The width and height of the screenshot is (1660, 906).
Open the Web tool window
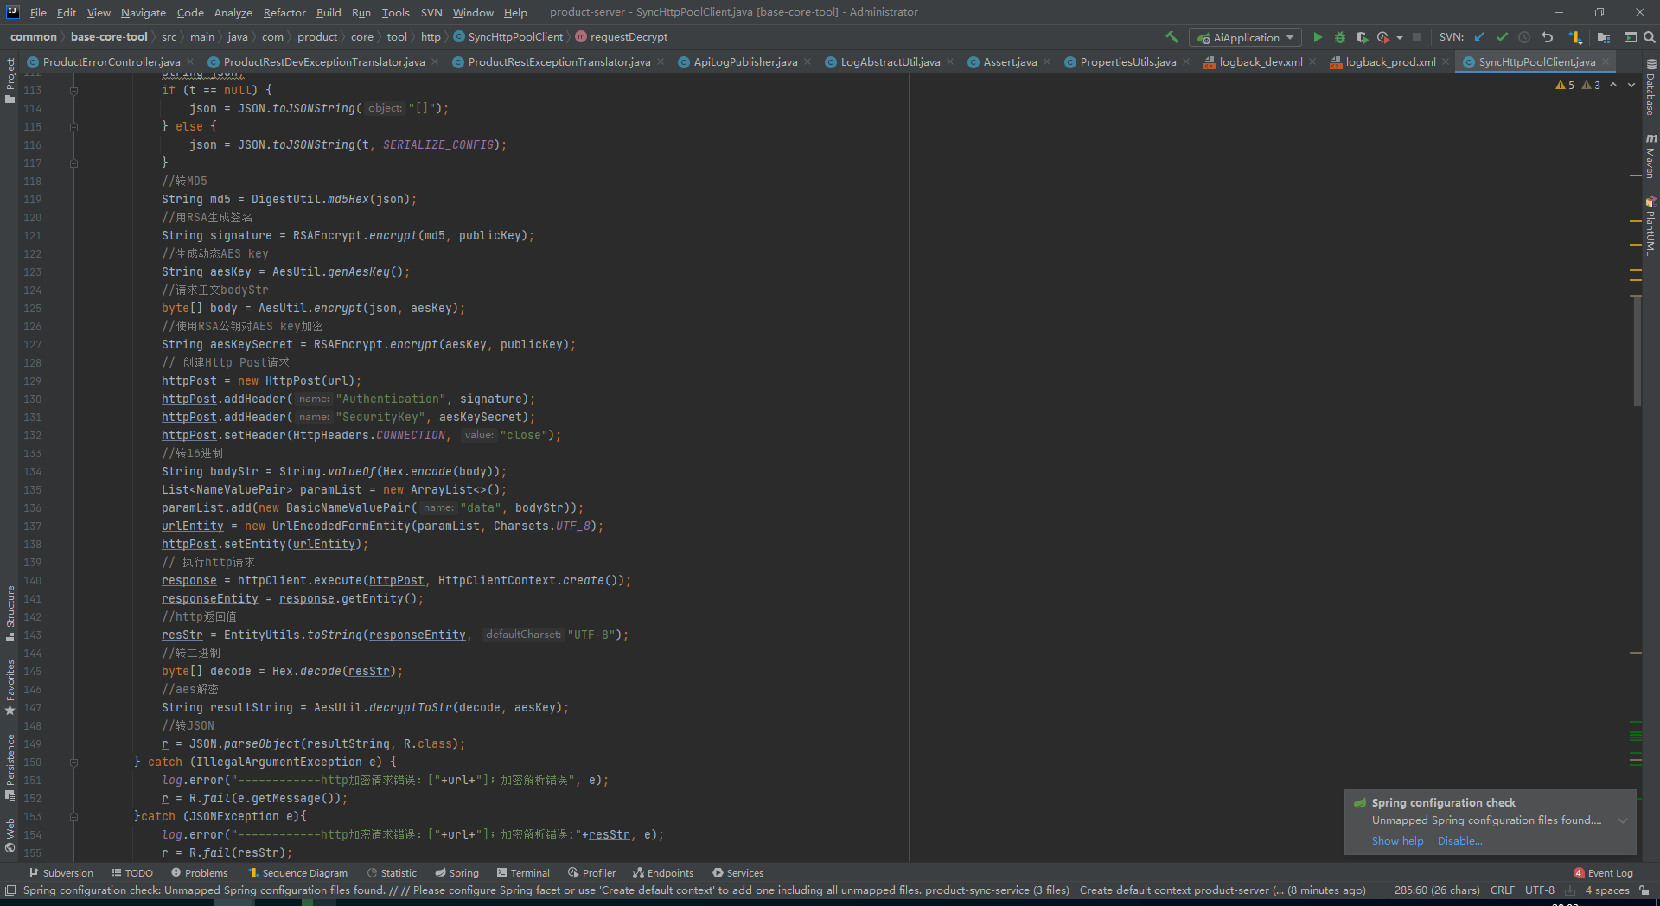(10, 835)
